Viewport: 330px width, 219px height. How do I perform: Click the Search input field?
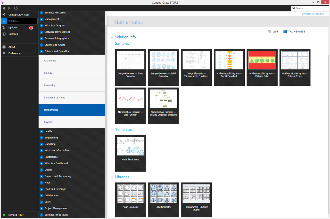click(310, 8)
